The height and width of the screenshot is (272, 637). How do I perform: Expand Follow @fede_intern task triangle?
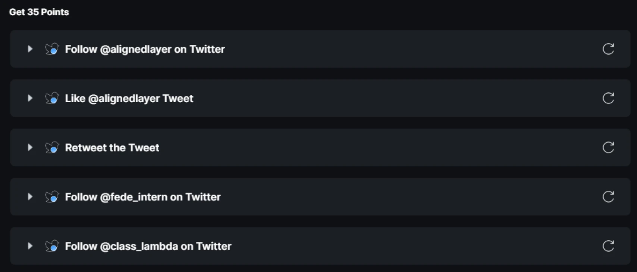click(30, 197)
